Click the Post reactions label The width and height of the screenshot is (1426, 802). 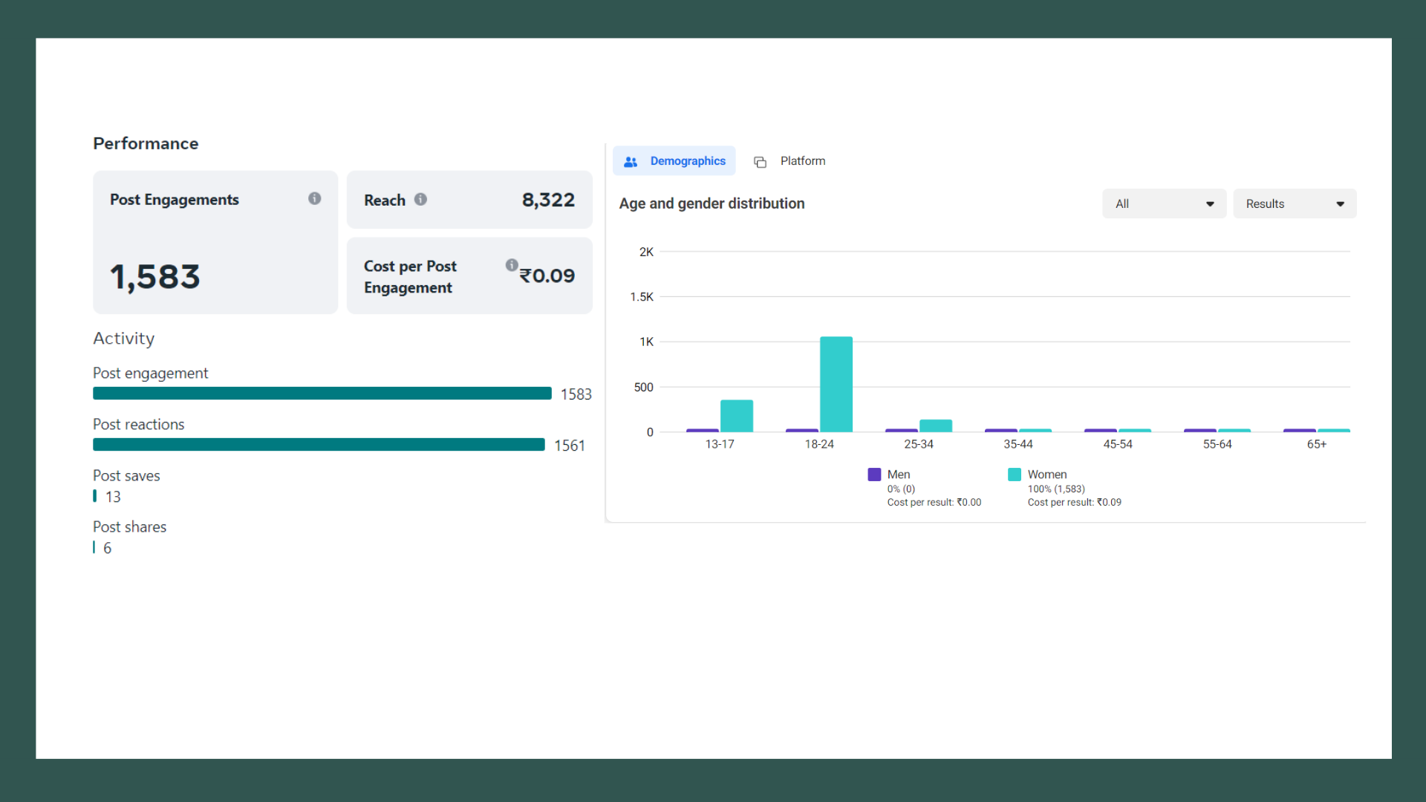(138, 424)
